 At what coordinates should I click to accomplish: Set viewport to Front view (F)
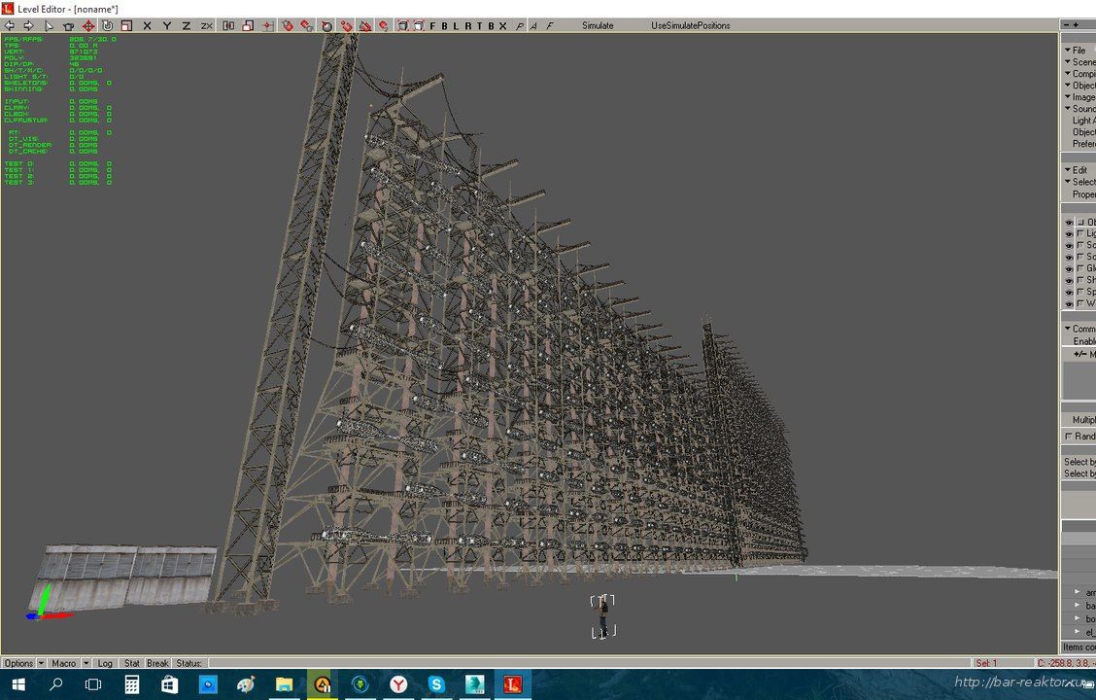click(x=432, y=25)
